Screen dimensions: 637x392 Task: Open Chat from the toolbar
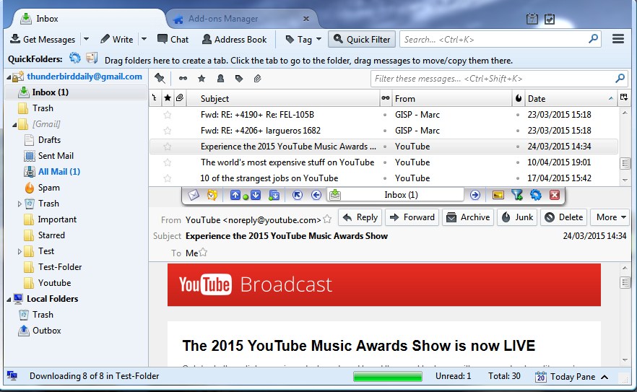pos(173,40)
